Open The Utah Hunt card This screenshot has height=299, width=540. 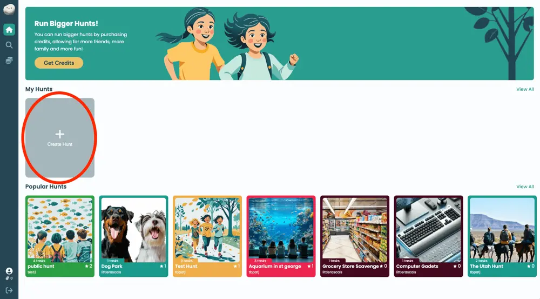(502, 236)
